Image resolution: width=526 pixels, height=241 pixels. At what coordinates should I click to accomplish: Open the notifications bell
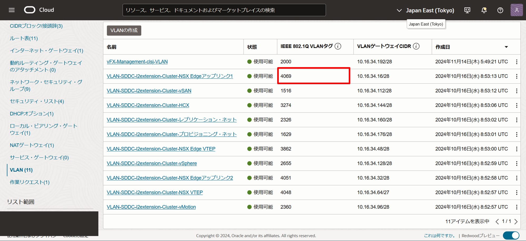(484, 10)
